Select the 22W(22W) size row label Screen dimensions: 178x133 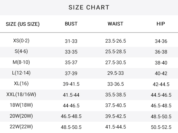[21, 127]
